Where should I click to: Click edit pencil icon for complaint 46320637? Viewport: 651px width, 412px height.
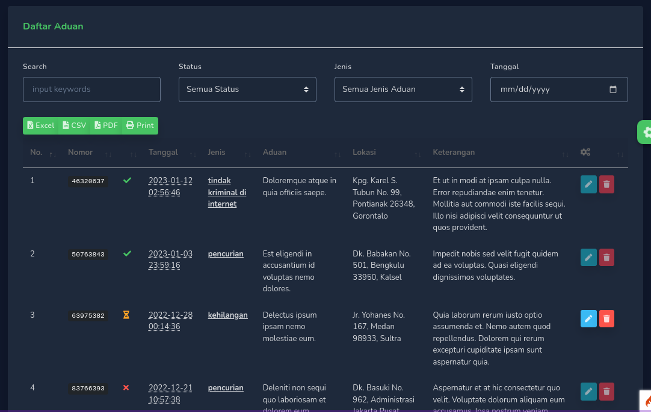[x=588, y=184]
